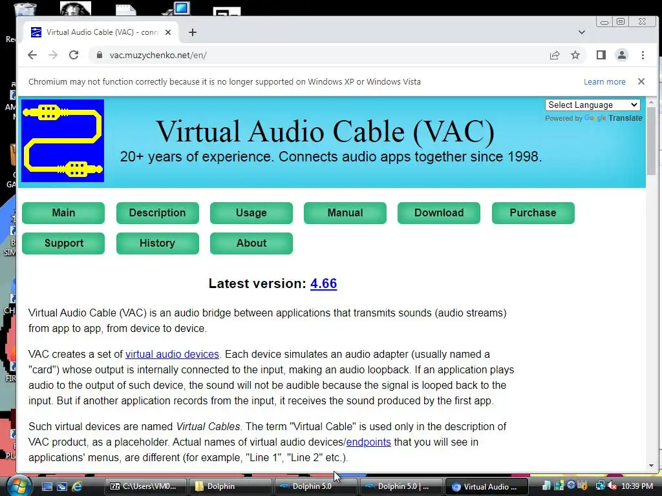Visit the Support page
Screen dimensions: 662x496
pos(63,243)
